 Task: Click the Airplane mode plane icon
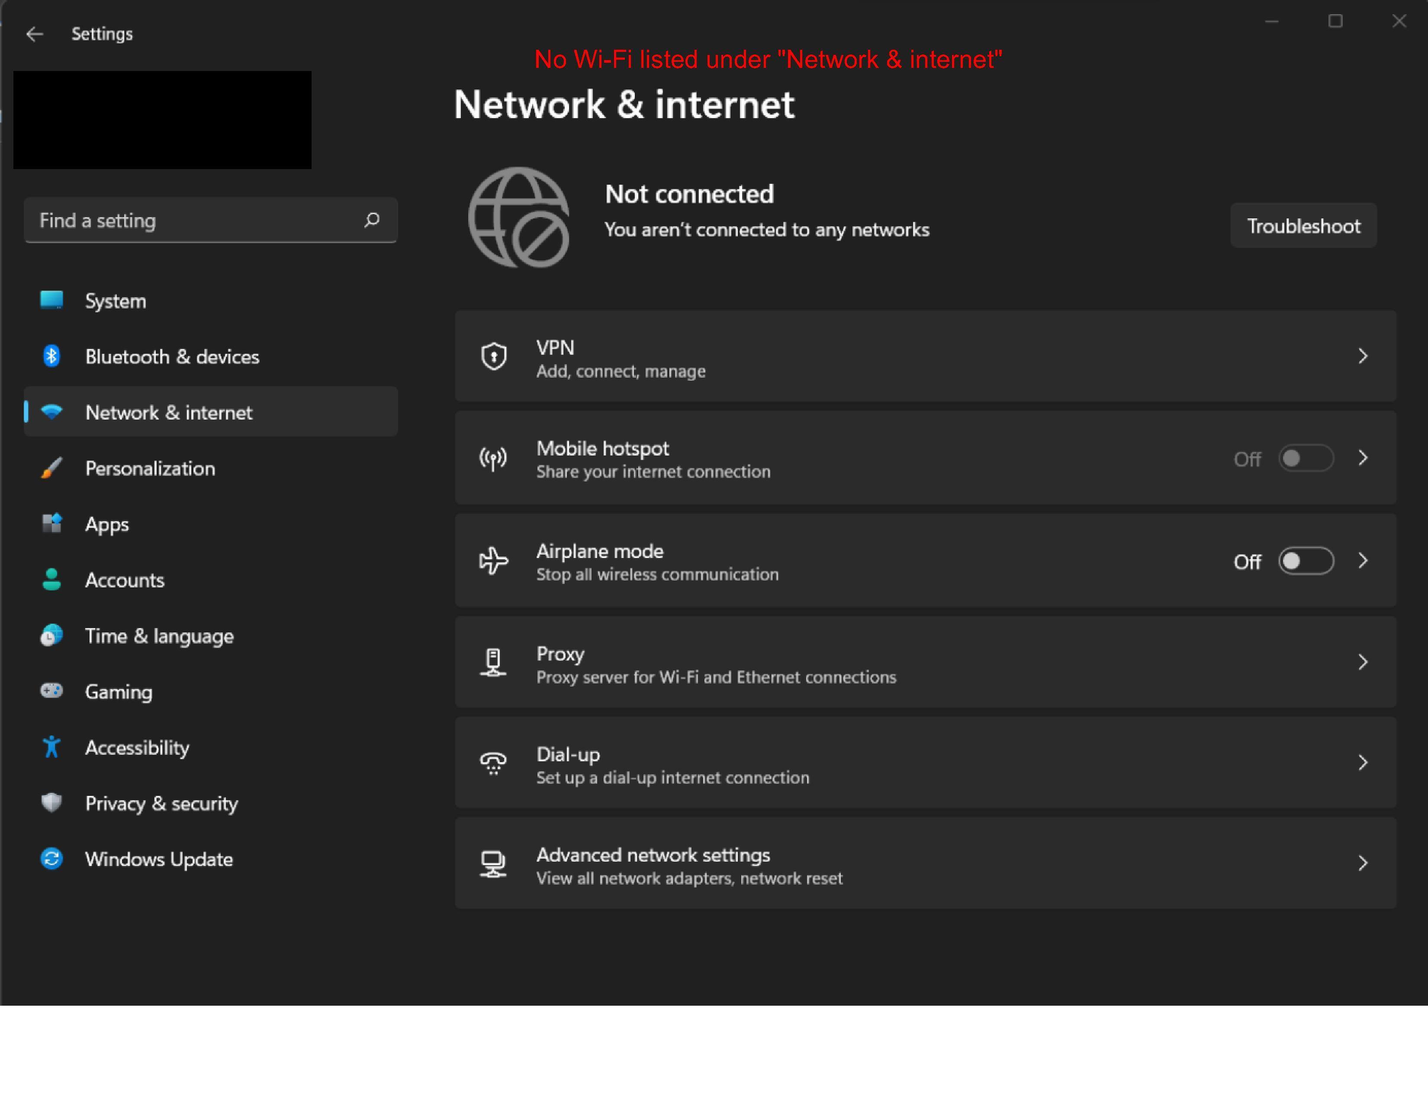pyautogui.click(x=493, y=561)
